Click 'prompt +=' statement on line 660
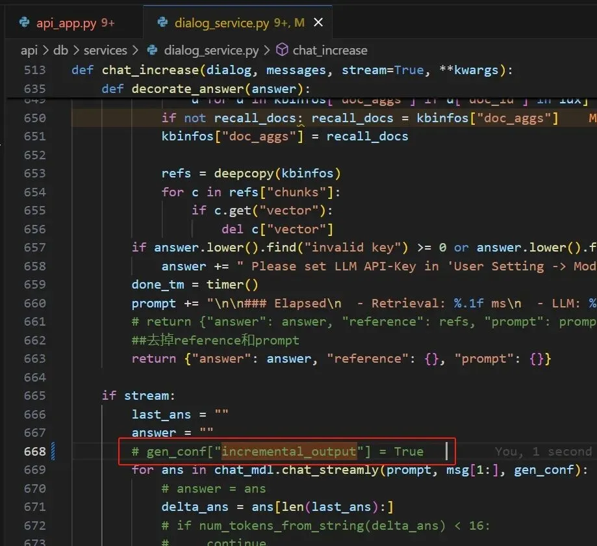This screenshot has height=546, width=597. [x=165, y=304]
